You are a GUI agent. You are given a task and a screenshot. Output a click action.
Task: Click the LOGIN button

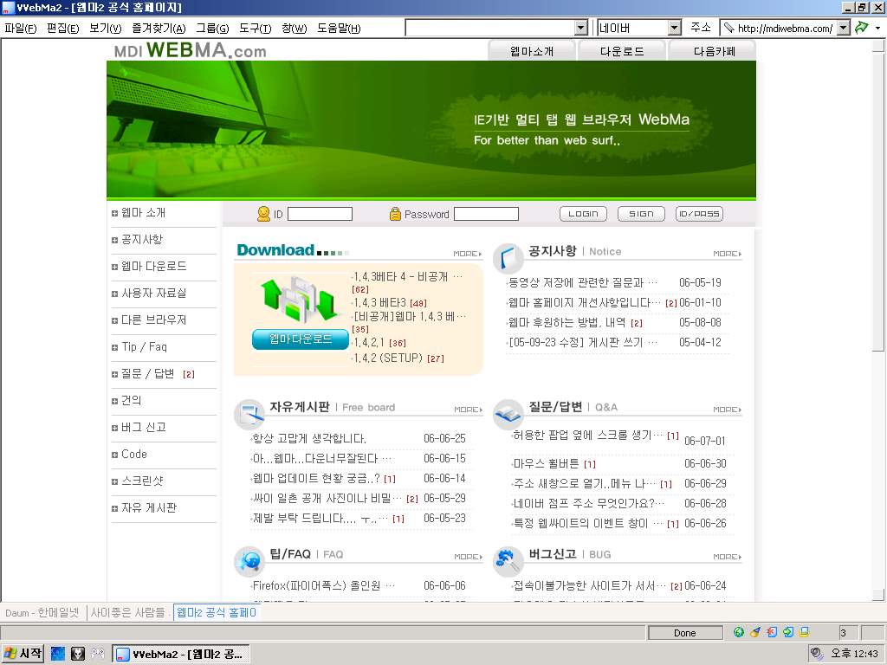click(583, 214)
